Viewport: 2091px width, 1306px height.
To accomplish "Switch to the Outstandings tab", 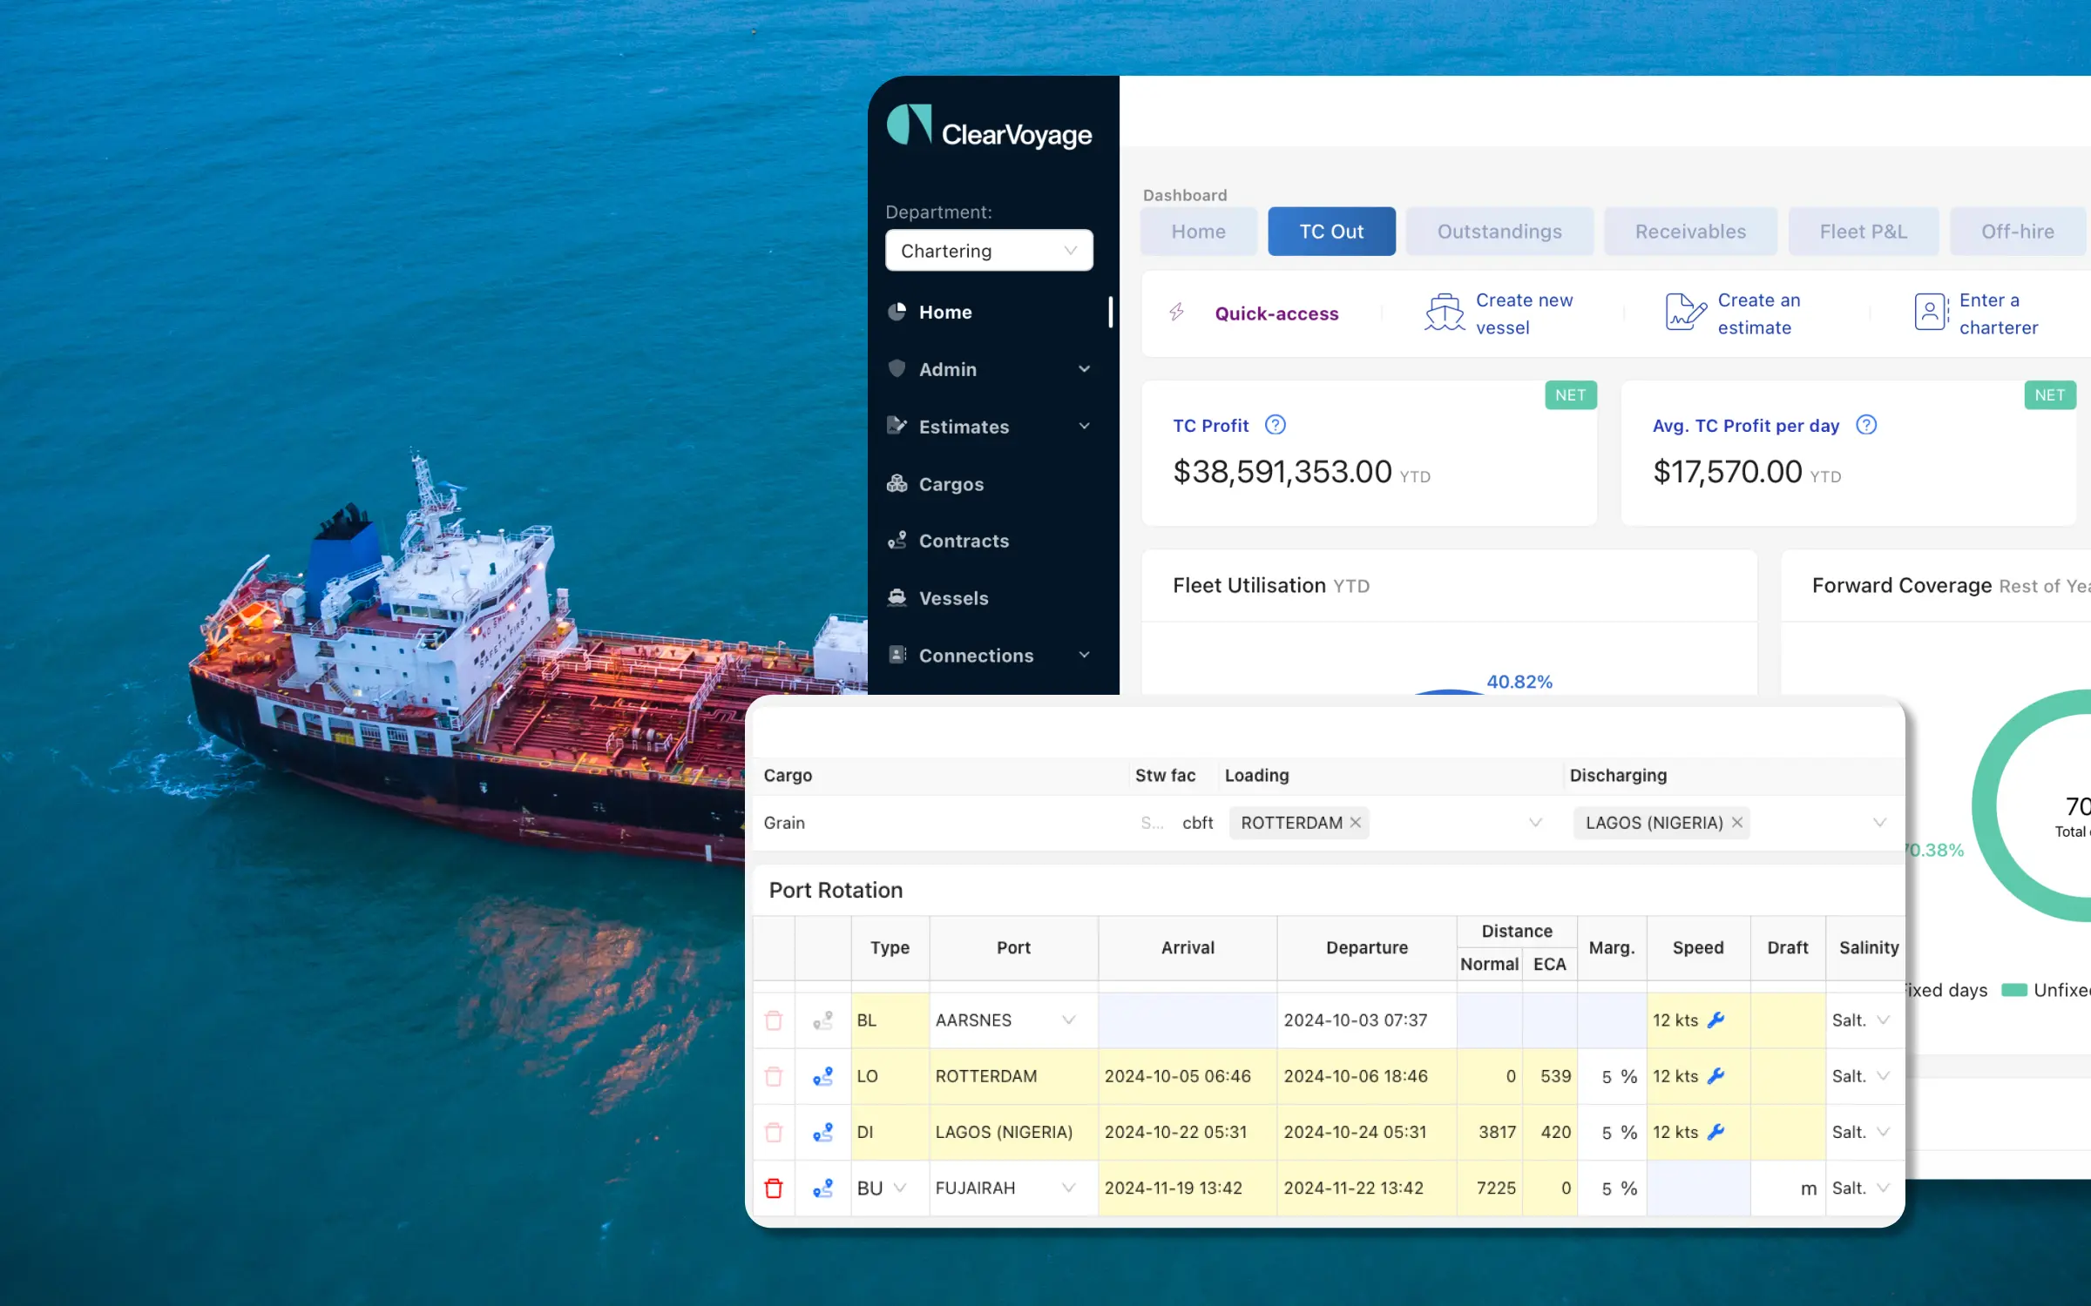I will (1498, 230).
